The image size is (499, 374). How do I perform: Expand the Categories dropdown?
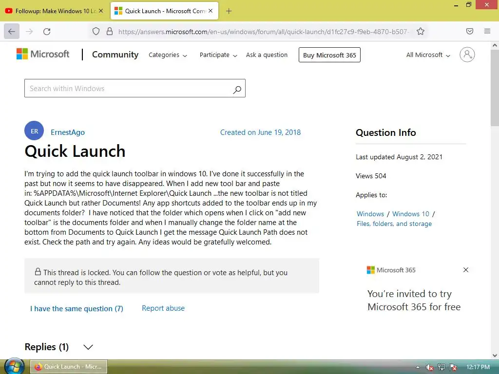tap(168, 55)
